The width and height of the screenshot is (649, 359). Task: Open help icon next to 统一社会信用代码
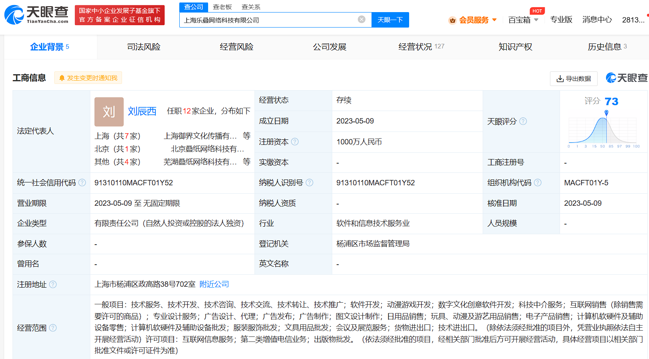(x=82, y=182)
